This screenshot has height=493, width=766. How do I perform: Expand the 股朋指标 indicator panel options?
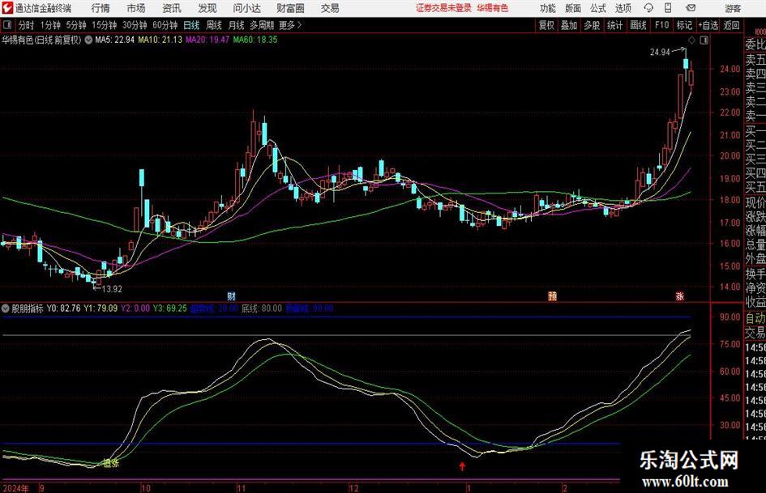6,308
